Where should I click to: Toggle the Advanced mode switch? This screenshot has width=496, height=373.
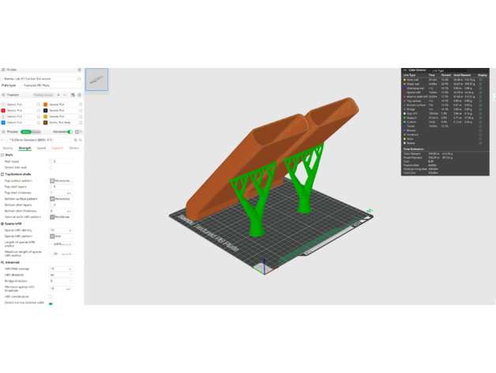click(70, 132)
